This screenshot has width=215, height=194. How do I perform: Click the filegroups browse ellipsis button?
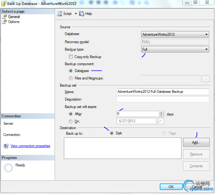(x=206, y=79)
